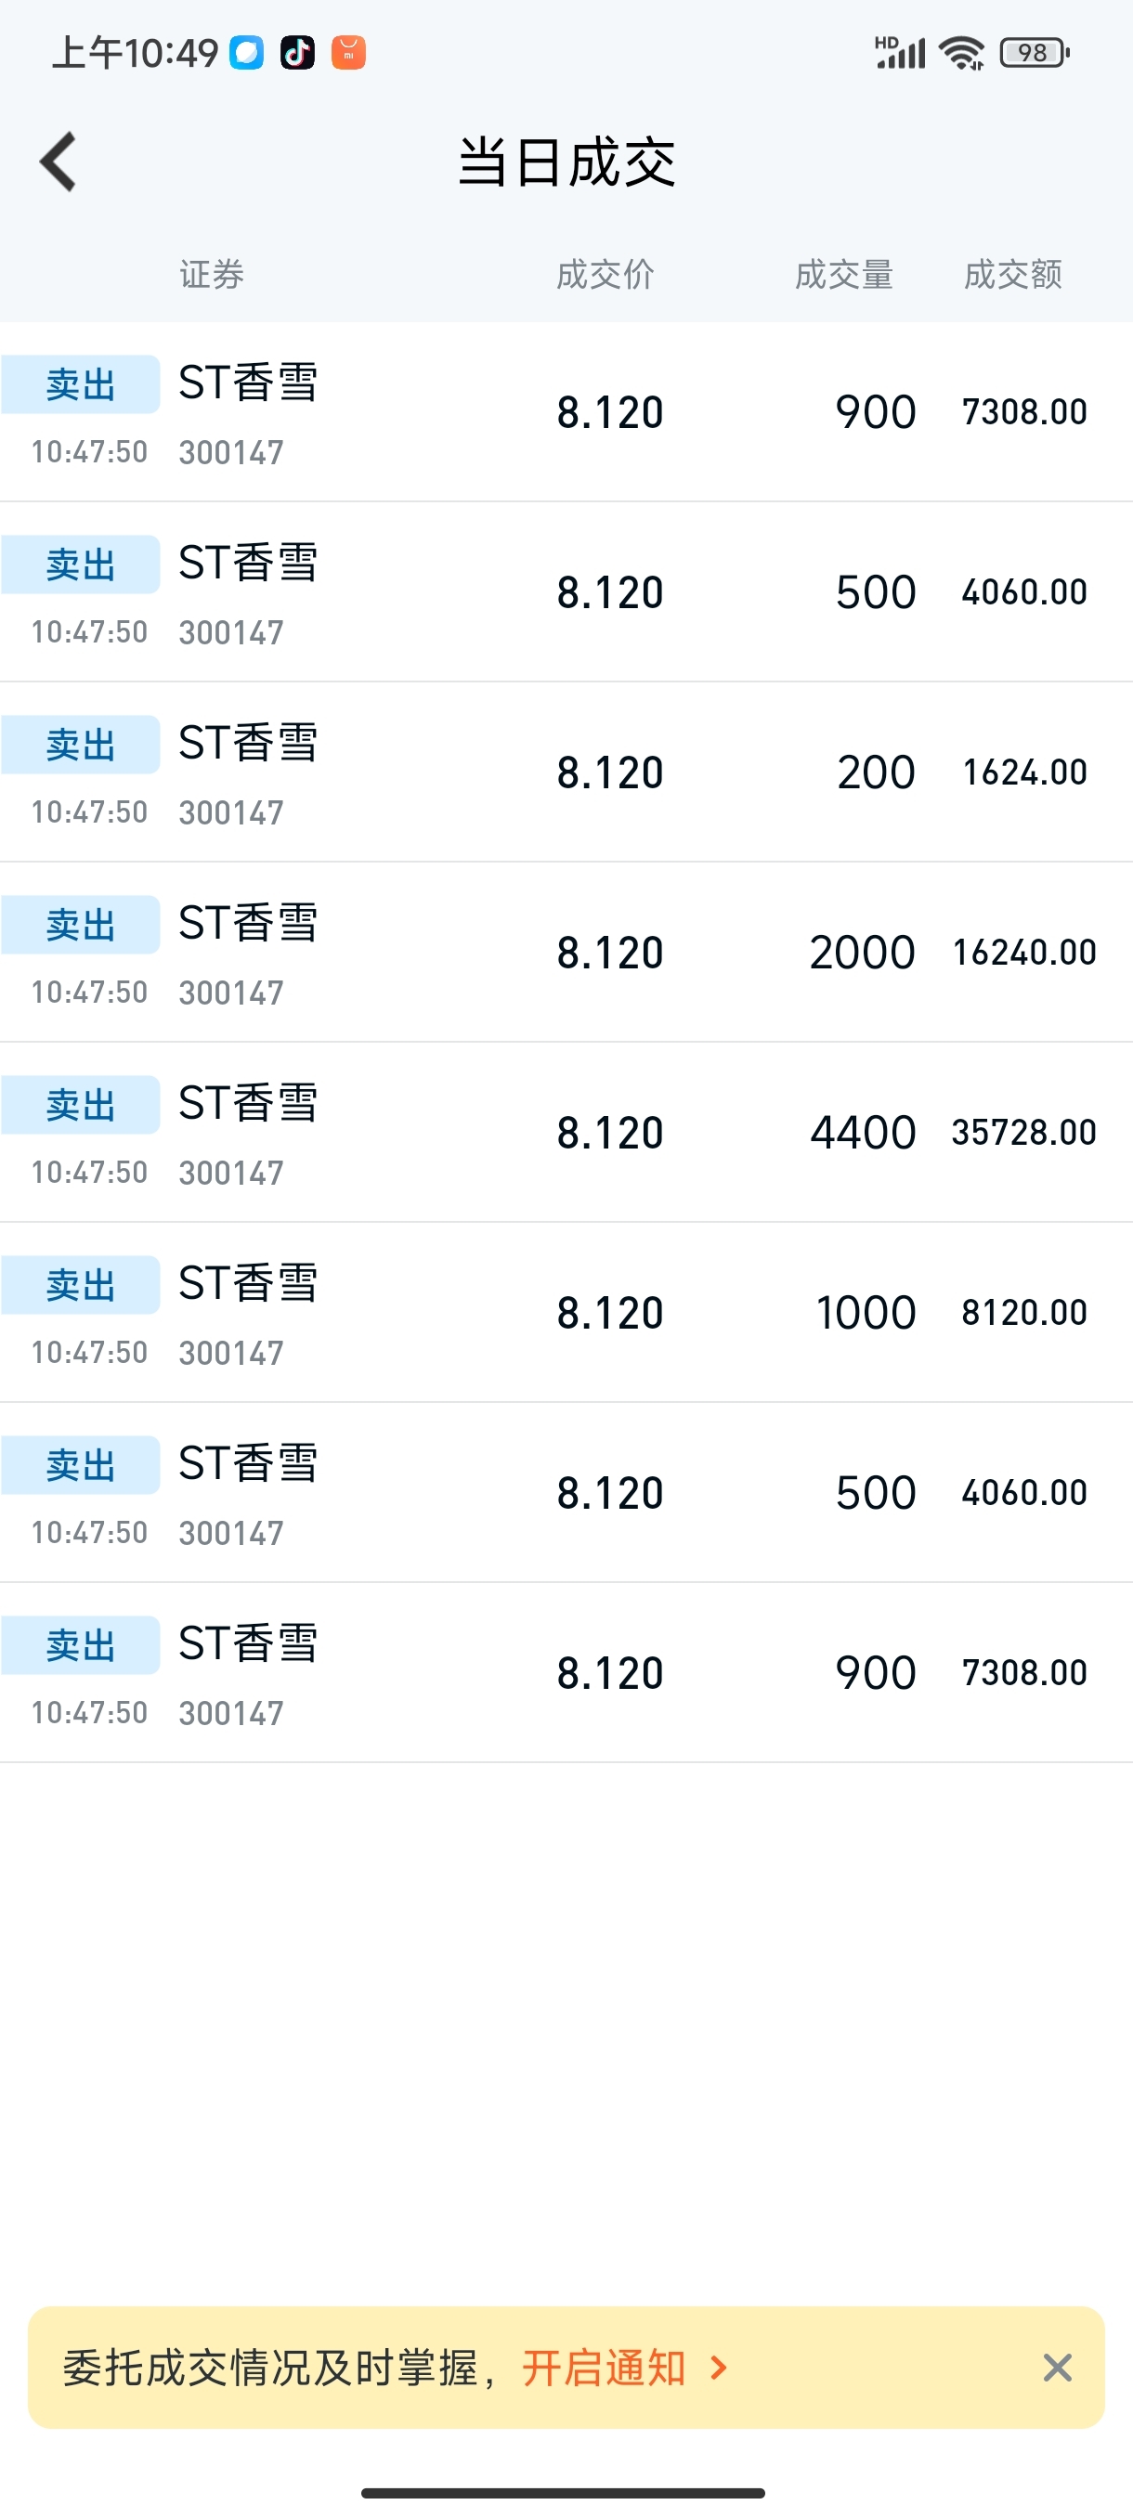The height and width of the screenshot is (2518, 1133).
Task: Tap the back arrow icon
Action: pyautogui.click(x=59, y=162)
